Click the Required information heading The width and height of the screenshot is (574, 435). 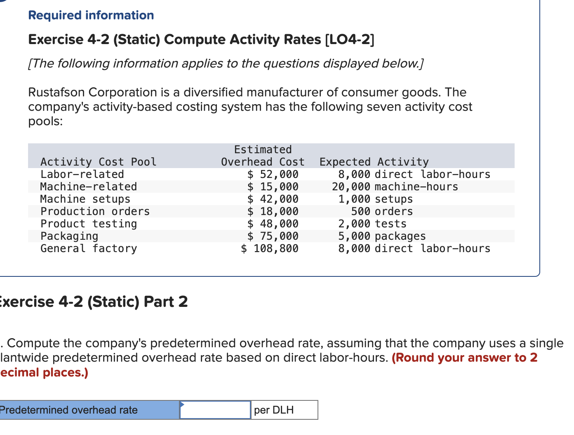90,15
